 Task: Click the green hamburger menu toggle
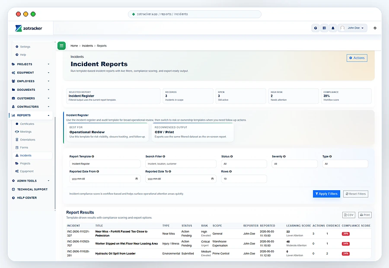[x=61, y=46]
